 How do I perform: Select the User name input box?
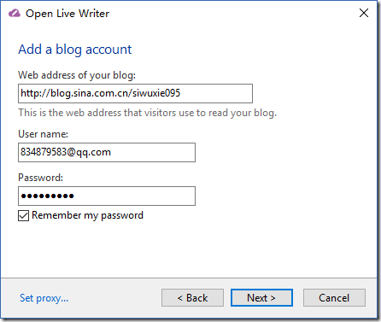(x=107, y=152)
